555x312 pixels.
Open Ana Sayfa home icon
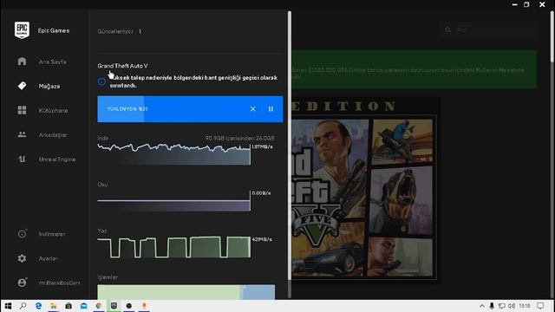pyautogui.click(x=22, y=62)
